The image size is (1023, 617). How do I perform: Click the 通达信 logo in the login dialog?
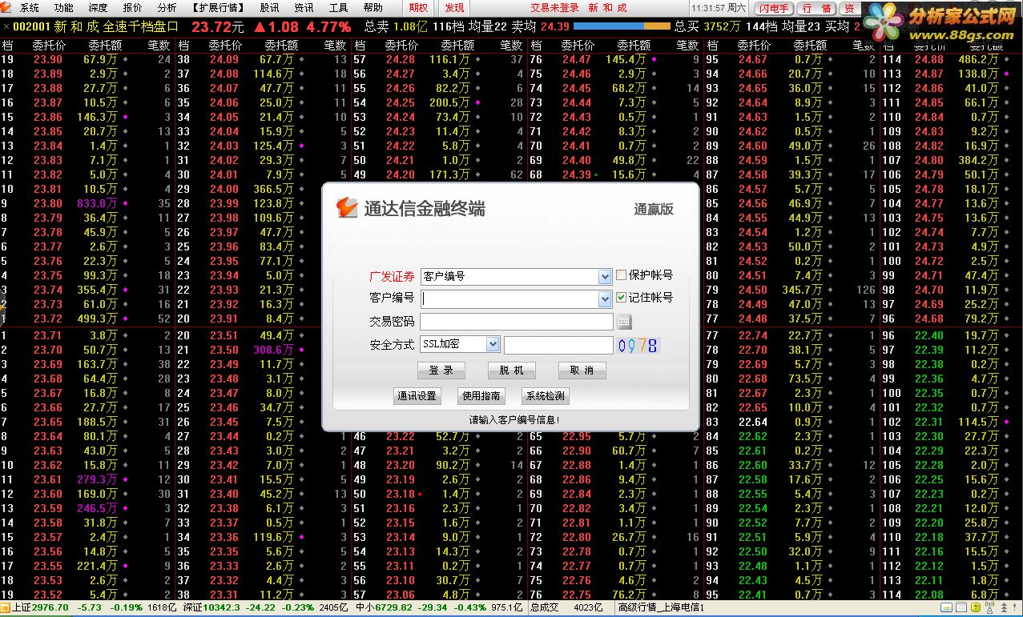[347, 208]
